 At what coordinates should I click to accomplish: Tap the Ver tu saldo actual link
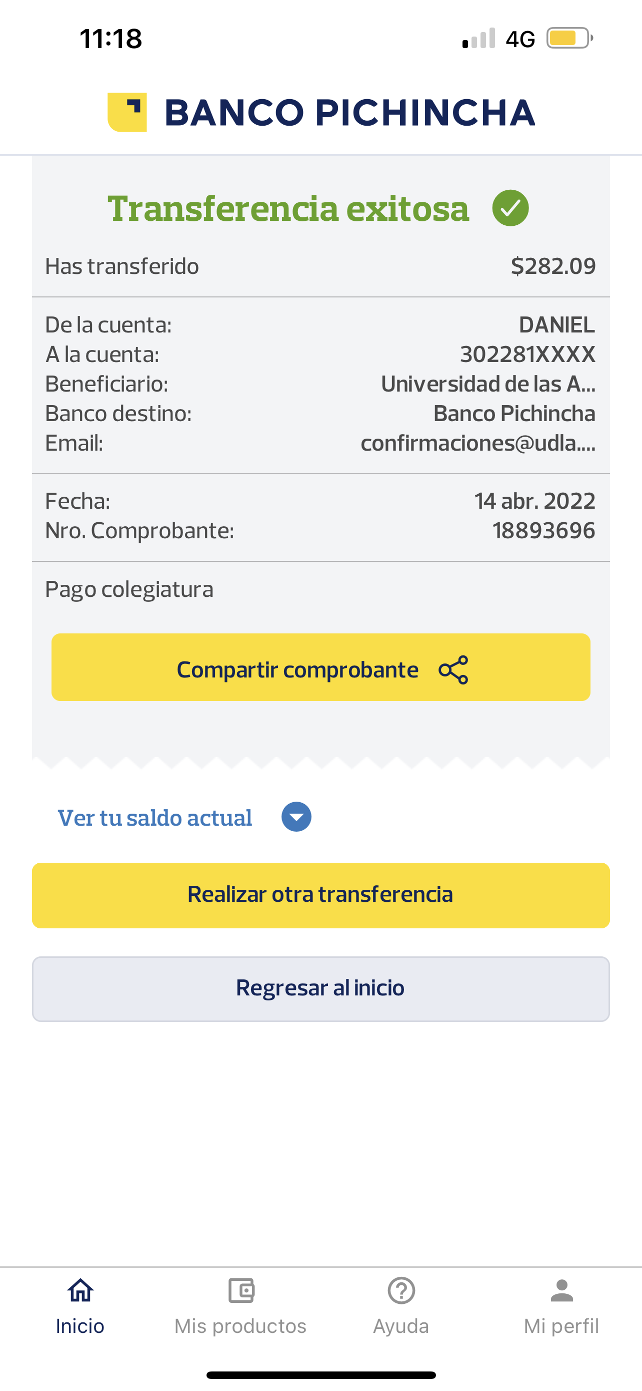point(154,818)
